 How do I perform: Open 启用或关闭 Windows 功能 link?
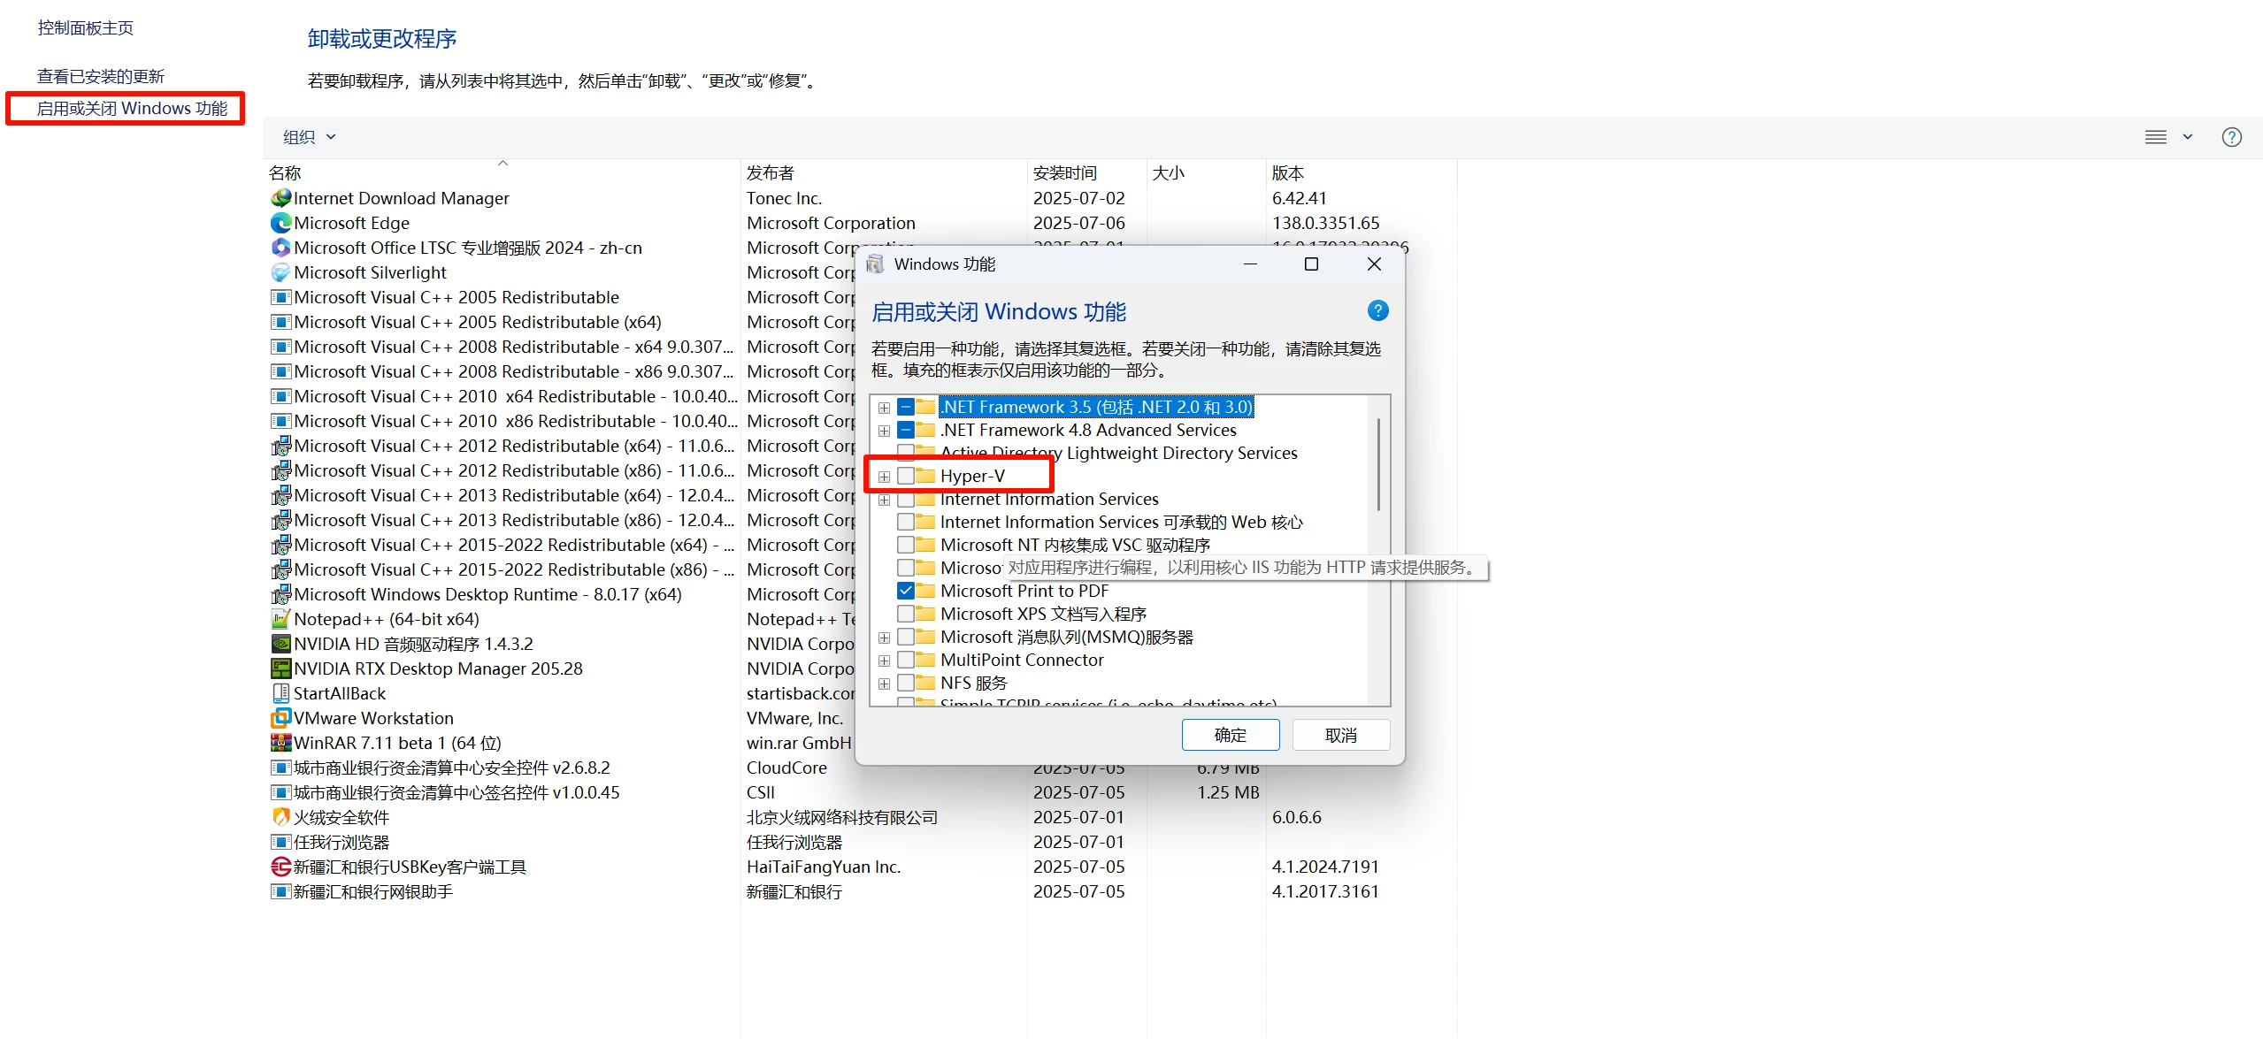(132, 109)
